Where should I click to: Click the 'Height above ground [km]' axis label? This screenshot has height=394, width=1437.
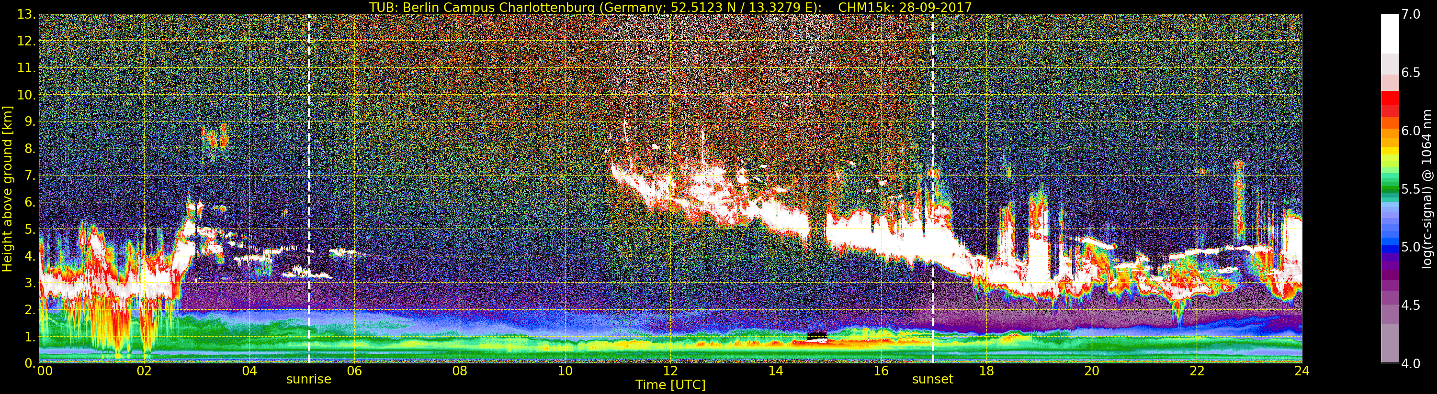[x=7, y=189]
